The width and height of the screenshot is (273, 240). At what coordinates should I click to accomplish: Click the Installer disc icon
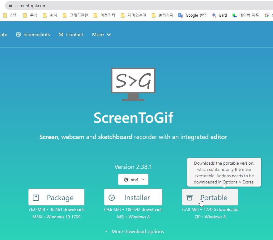(x=112, y=198)
